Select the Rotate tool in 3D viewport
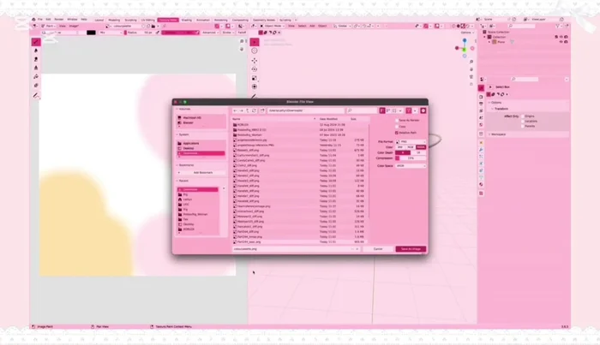 click(x=255, y=69)
